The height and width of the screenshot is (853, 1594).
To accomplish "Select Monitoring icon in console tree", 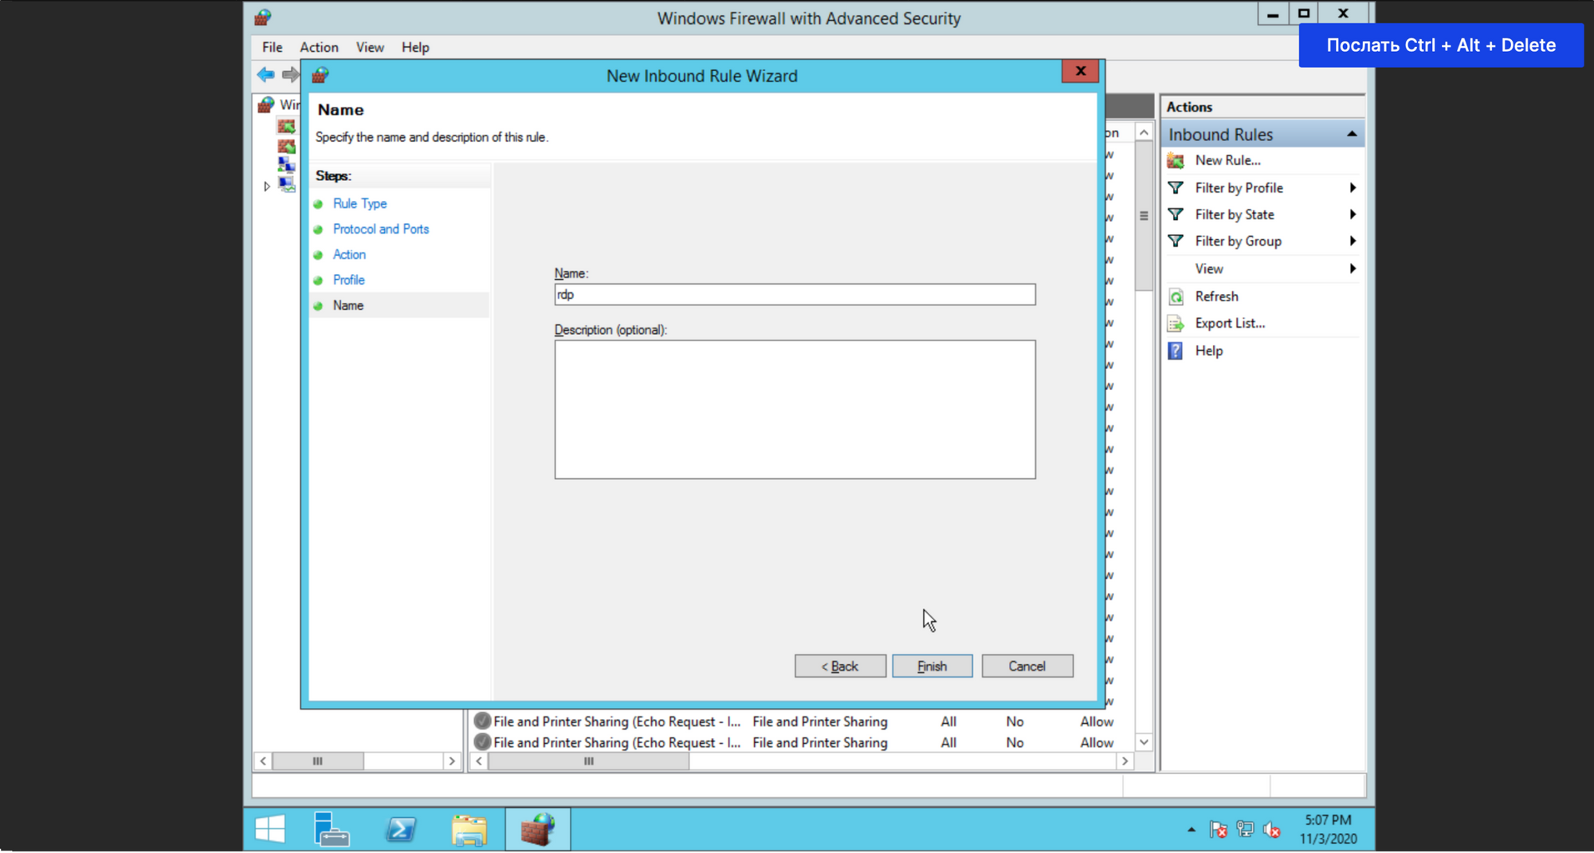I will pos(286,185).
